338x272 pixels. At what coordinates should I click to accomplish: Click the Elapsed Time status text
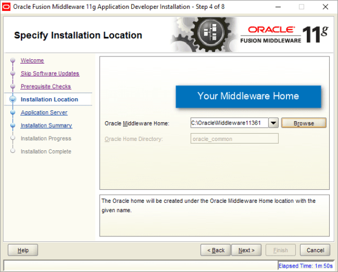pos(306,266)
